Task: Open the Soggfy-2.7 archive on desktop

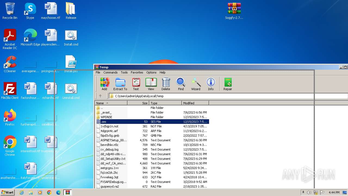Action: tap(234, 11)
